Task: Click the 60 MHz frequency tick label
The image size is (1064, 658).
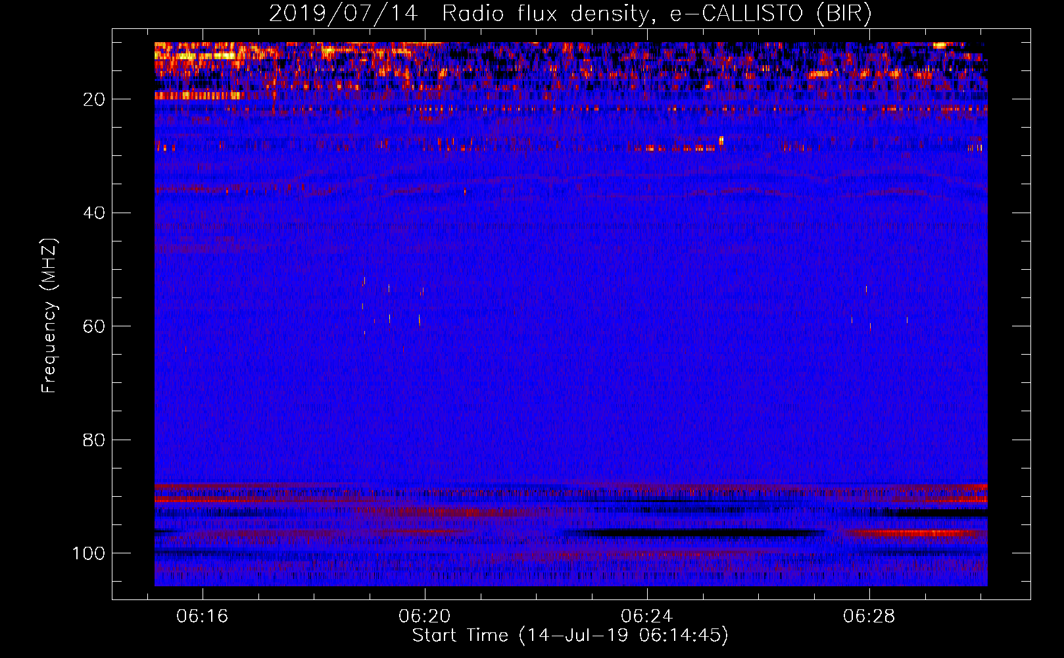Action: pyautogui.click(x=94, y=326)
